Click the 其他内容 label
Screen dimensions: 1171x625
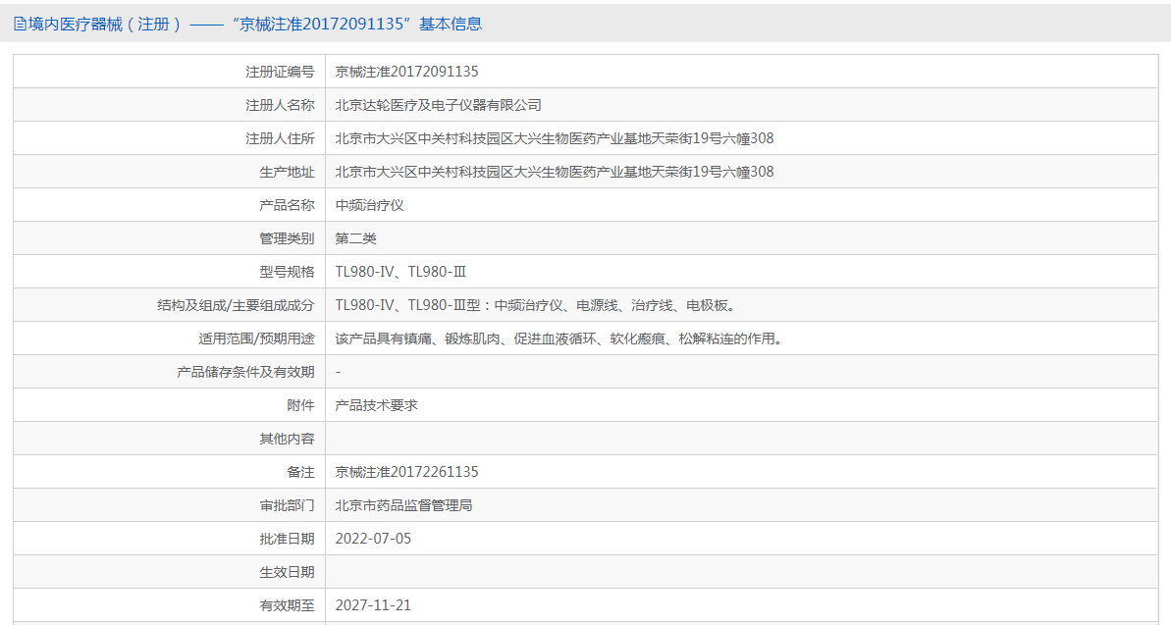click(287, 439)
